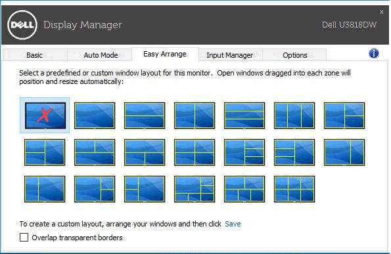Select the Easy Arrange tab

pos(165,54)
